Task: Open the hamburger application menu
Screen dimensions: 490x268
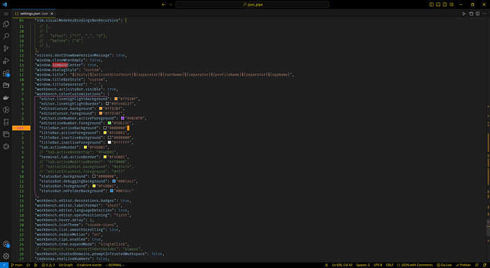Action: pos(6,13)
